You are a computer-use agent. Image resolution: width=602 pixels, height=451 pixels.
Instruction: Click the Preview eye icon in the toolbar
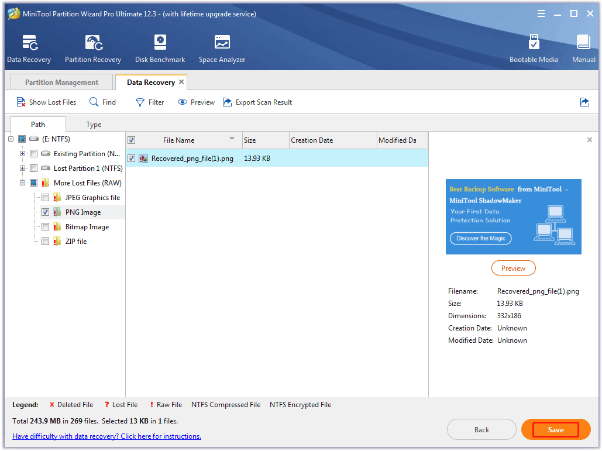[183, 102]
